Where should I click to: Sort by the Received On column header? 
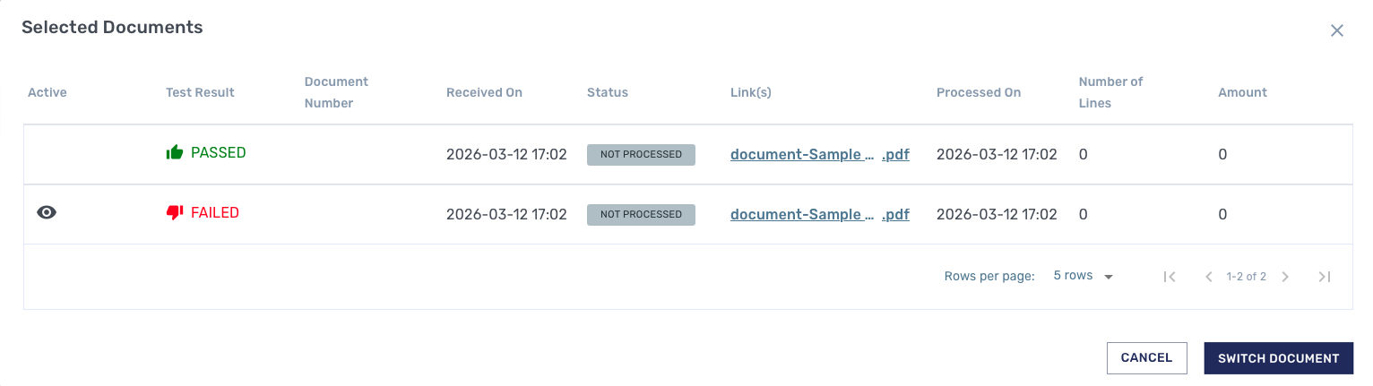coord(484,92)
